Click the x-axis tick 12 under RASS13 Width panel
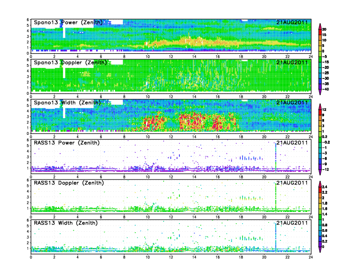The image size is (357, 276). point(171,257)
